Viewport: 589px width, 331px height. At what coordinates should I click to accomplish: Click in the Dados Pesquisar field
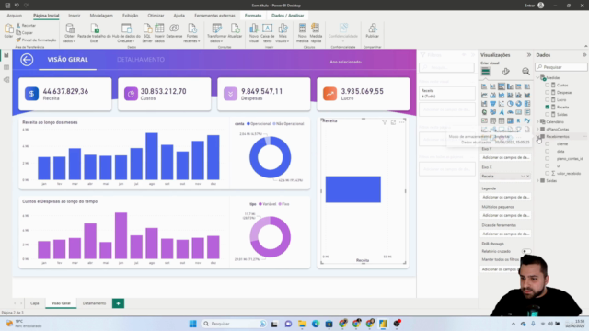point(561,67)
